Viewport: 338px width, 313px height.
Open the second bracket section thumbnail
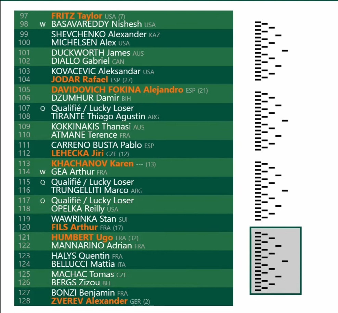coord(271,121)
